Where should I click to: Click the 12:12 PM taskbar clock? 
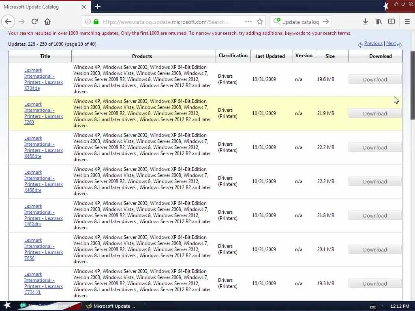pos(400,306)
